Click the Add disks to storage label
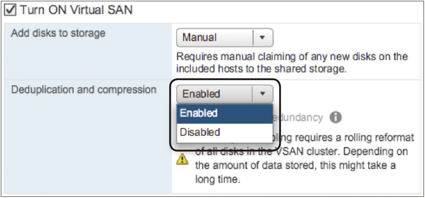The image size is (425, 198). (x=58, y=33)
